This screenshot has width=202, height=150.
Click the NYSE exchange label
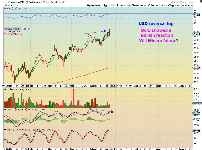point(61,2)
